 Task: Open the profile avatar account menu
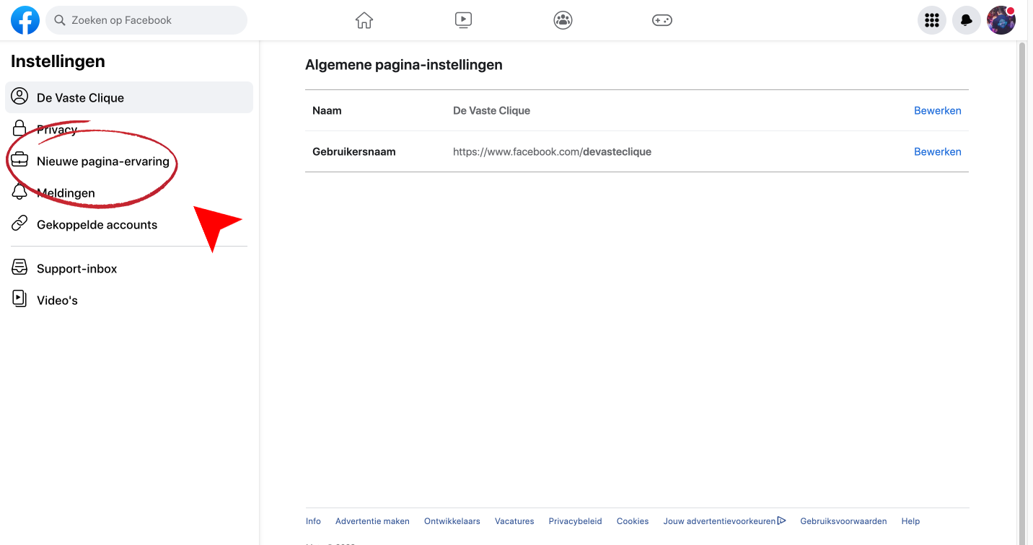pyautogui.click(x=1001, y=20)
